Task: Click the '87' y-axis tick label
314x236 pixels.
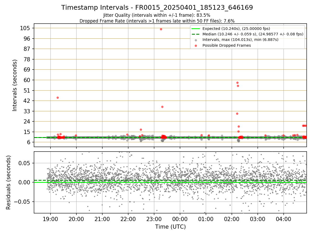Action: (x=27, y=49)
